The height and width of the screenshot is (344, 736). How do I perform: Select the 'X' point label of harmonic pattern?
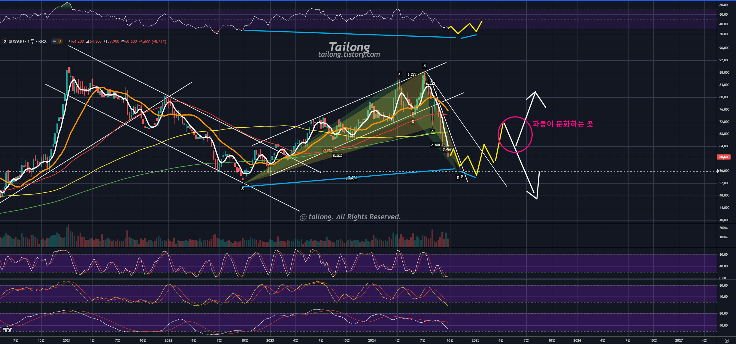click(243, 188)
